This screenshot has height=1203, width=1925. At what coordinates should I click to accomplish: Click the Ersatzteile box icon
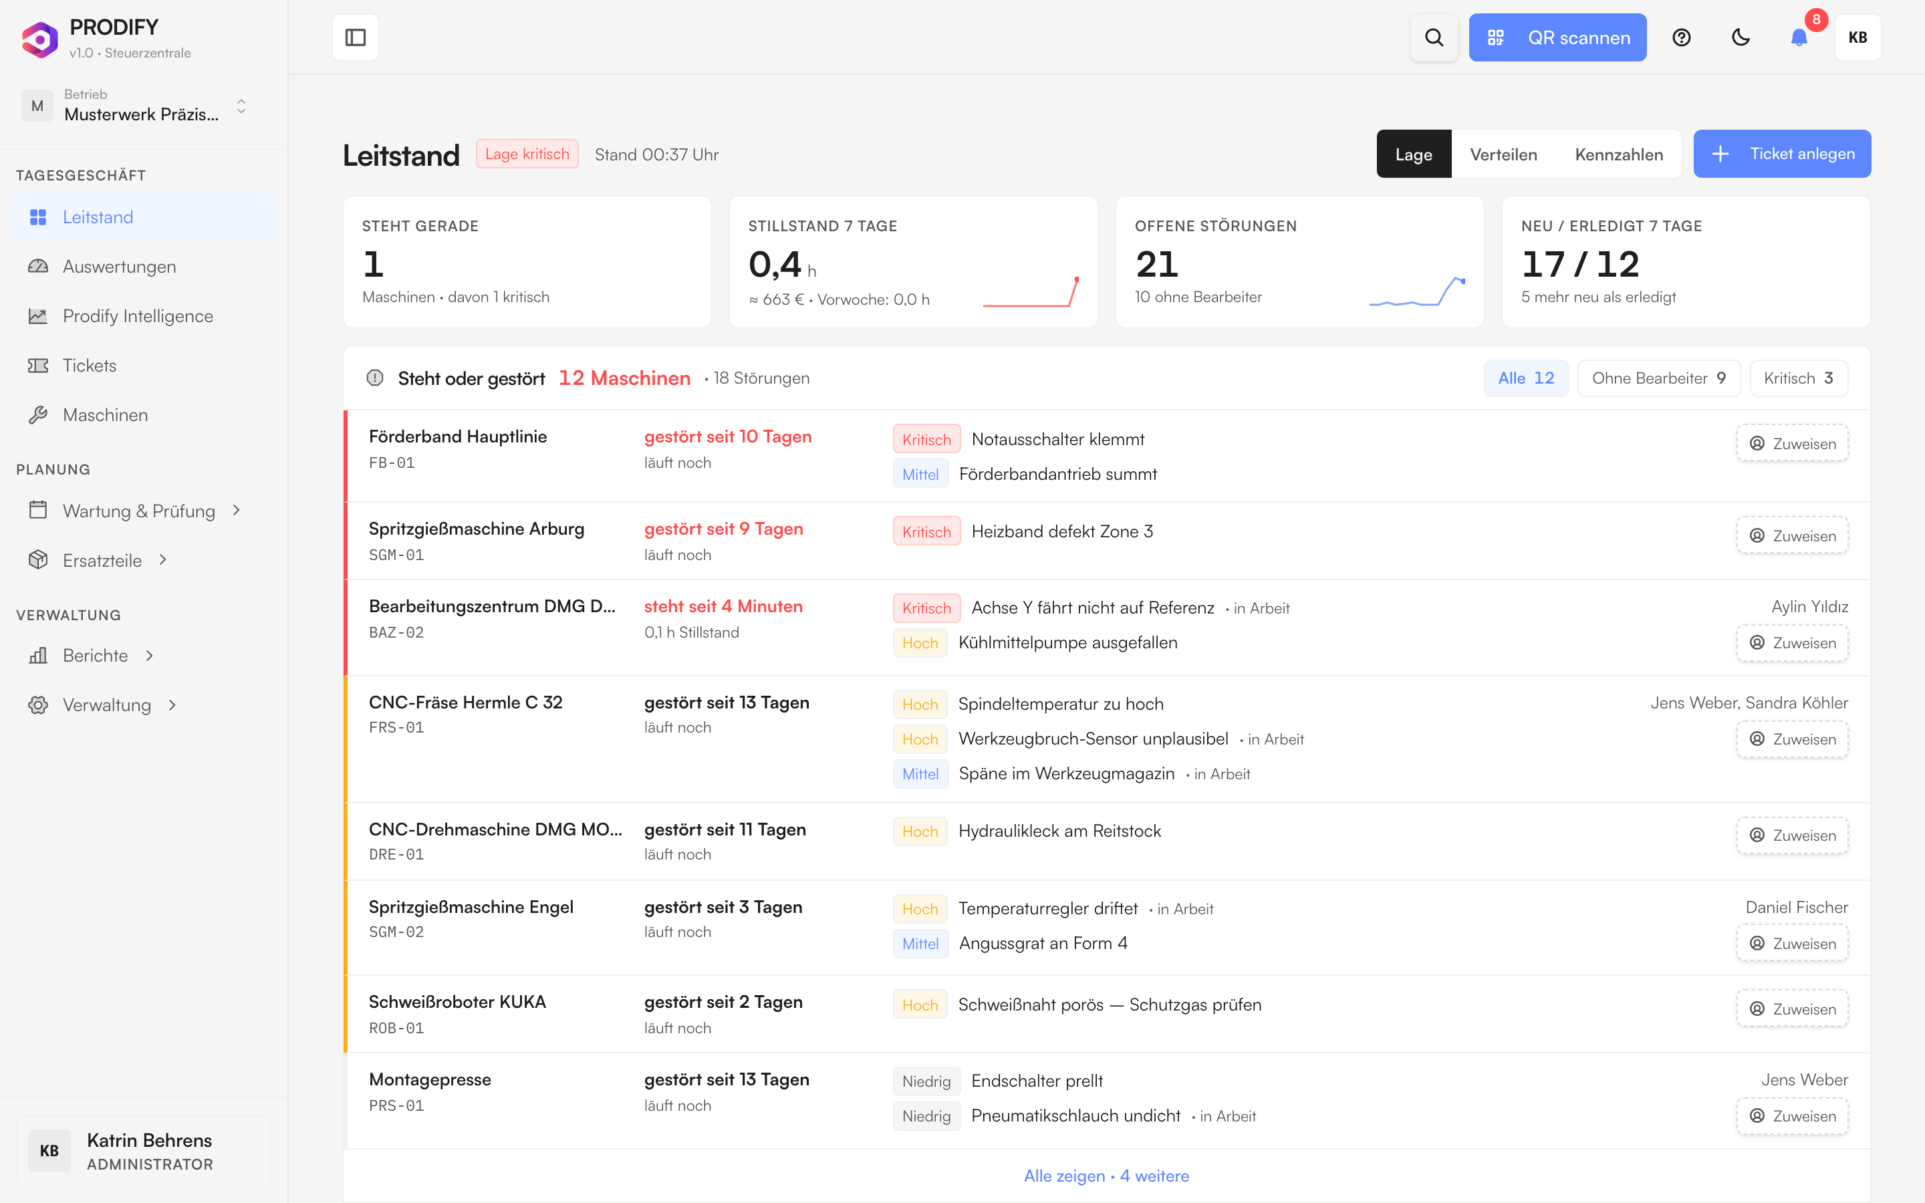38,559
